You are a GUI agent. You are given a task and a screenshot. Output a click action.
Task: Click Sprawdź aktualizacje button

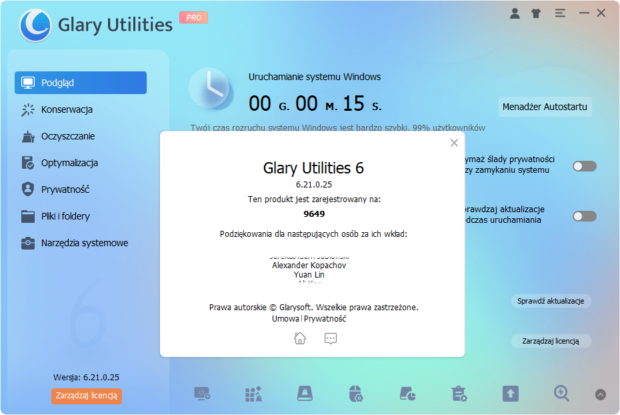click(x=551, y=301)
